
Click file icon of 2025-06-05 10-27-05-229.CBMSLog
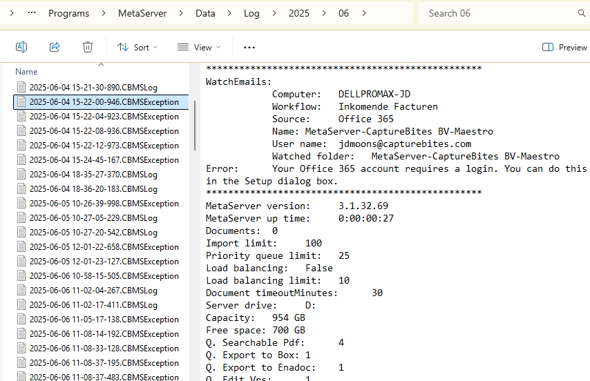[21, 217]
